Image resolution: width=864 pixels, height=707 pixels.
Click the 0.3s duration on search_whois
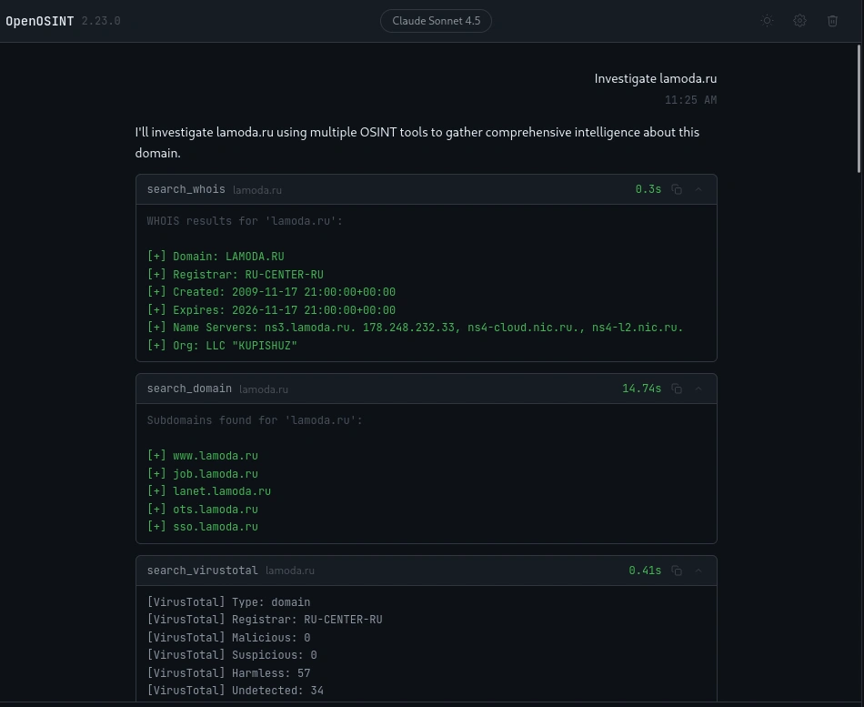(x=648, y=189)
